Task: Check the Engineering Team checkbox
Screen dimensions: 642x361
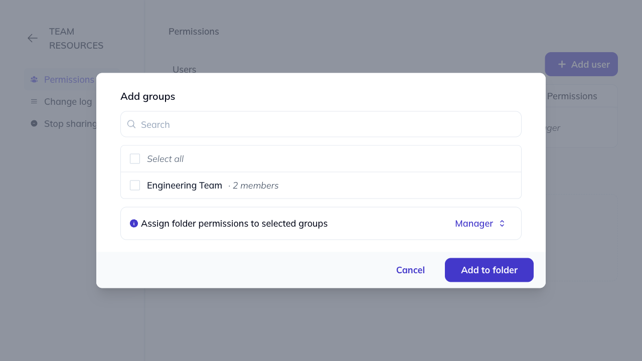Action: click(x=134, y=185)
